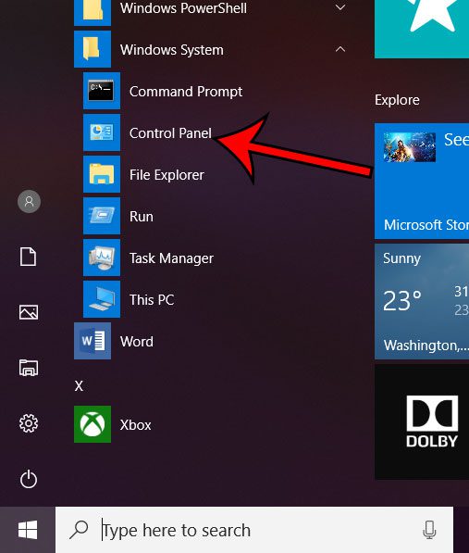
Task: Click the Power button icon
Action: point(29,479)
